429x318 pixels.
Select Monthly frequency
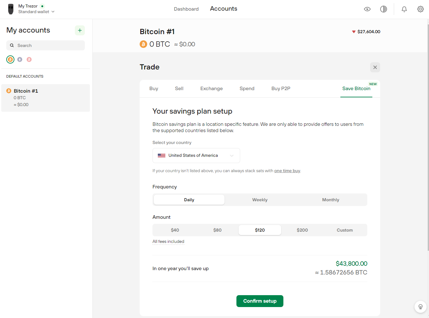[331, 200]
